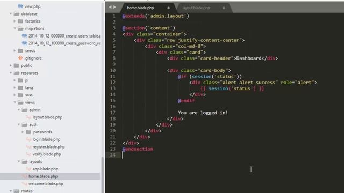Go to previous tab with left arrow
Image resolution: width=344 pixels, height=193 pixels.
tap(110, 7)
